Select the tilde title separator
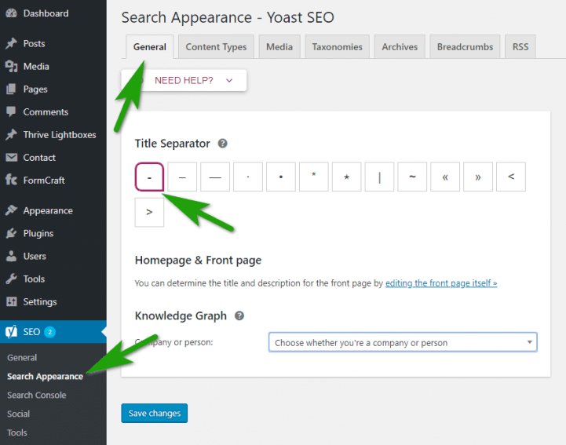The image size is (566, 445). pyautogui.click(x=412, y=177)
